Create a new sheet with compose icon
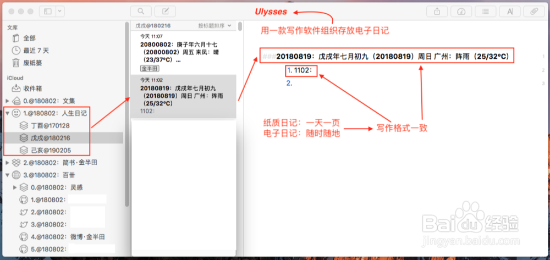 165,12
